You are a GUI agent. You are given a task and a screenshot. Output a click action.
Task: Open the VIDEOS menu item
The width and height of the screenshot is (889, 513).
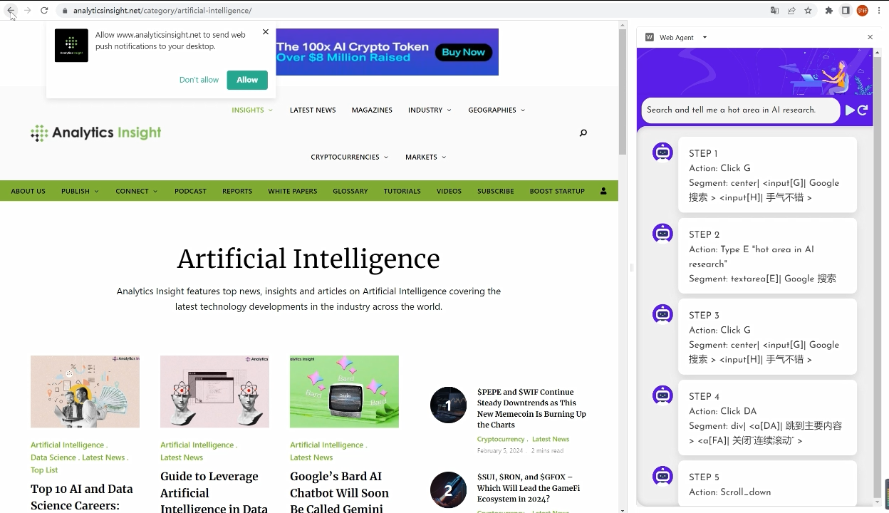point(449,191)
